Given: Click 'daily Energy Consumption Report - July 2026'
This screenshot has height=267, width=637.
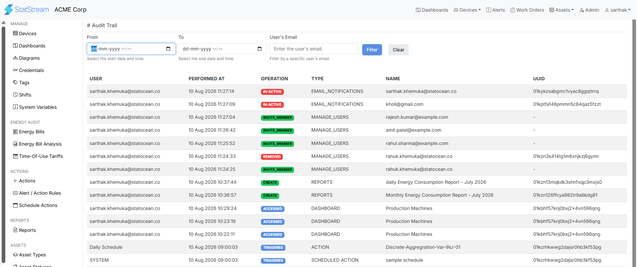Looking at the screenshot, I should tap(436, 182).
